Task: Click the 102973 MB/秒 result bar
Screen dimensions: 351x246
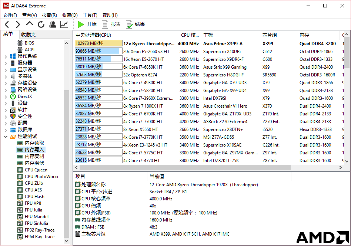Action: point(98,43)
